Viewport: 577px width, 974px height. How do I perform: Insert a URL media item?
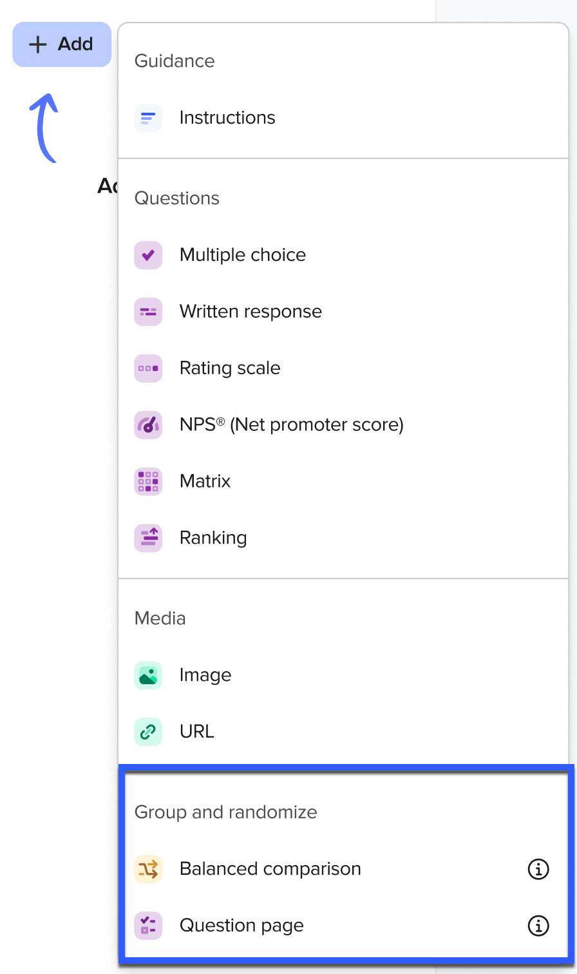click(197, 732)
